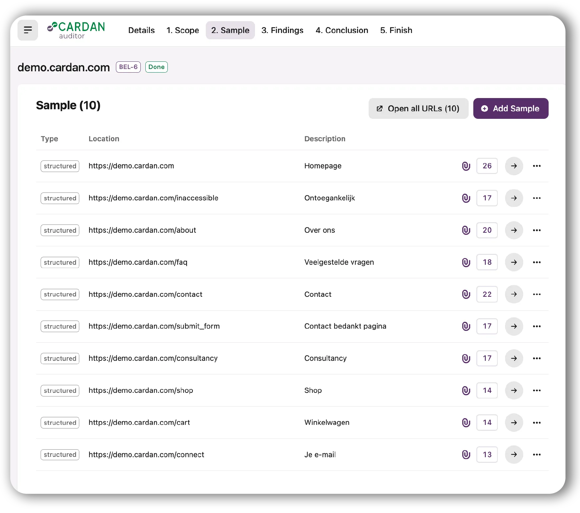The image size is (580, 513).
Task: Open more options for Ontoegankelijk row
Action: pos(537,198)
